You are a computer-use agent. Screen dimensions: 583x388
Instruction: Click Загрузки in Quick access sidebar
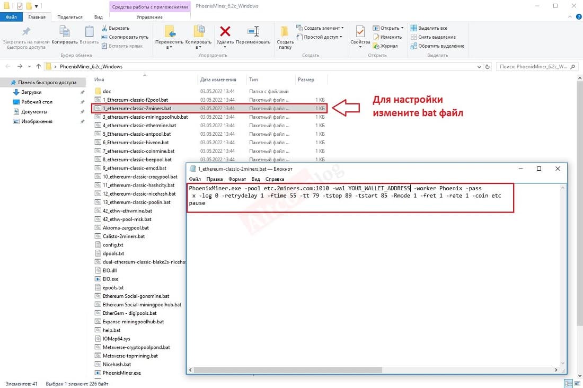[31, 92]
